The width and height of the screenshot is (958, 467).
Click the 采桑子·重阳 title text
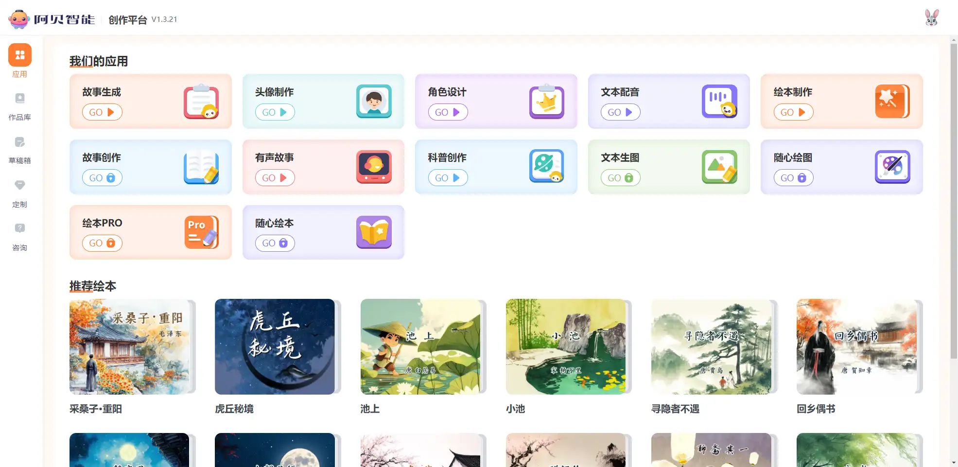pos(96,409)
